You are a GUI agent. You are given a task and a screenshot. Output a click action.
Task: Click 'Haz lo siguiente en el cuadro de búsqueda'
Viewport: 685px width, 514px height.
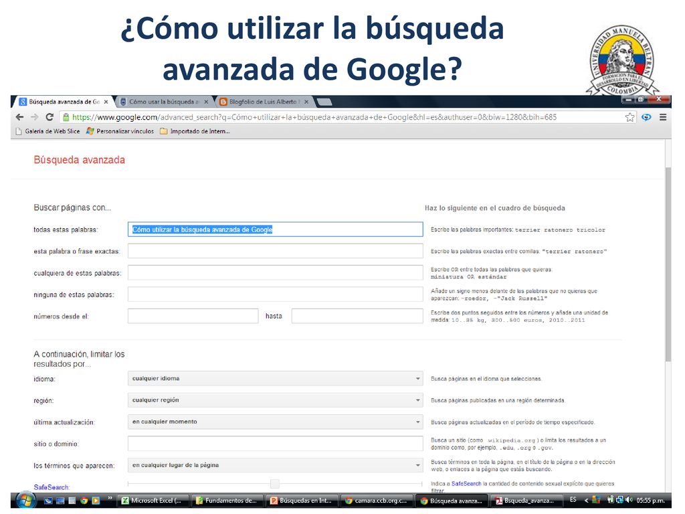[x=495, y=208]
